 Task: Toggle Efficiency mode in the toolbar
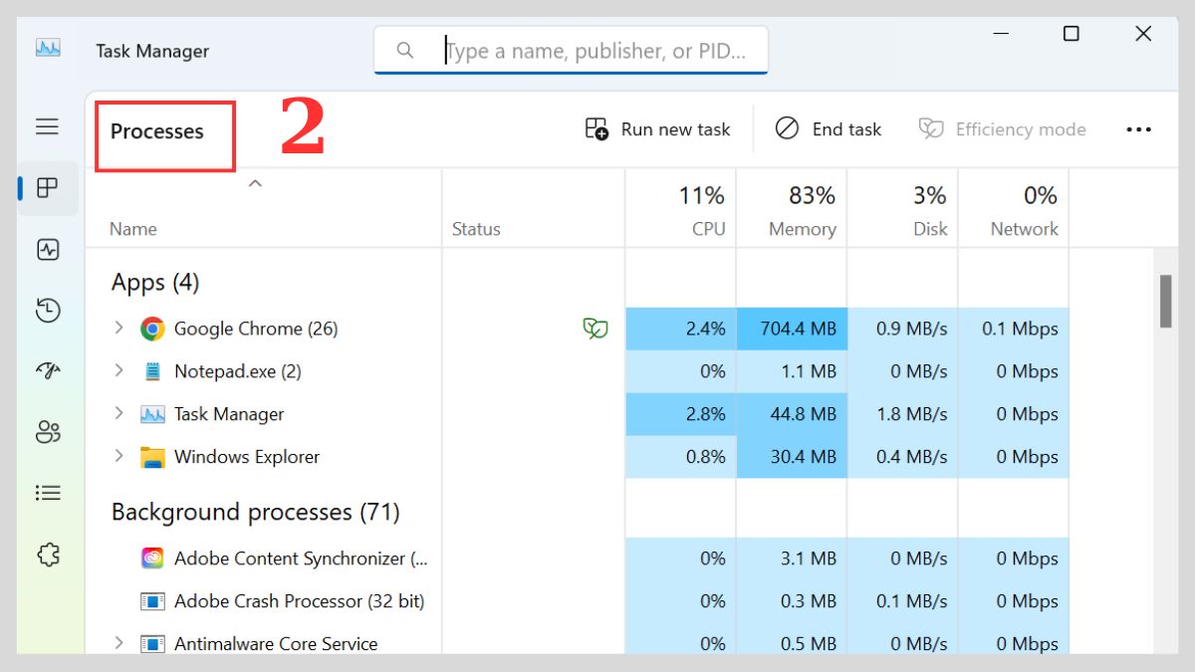point(1002,128)
